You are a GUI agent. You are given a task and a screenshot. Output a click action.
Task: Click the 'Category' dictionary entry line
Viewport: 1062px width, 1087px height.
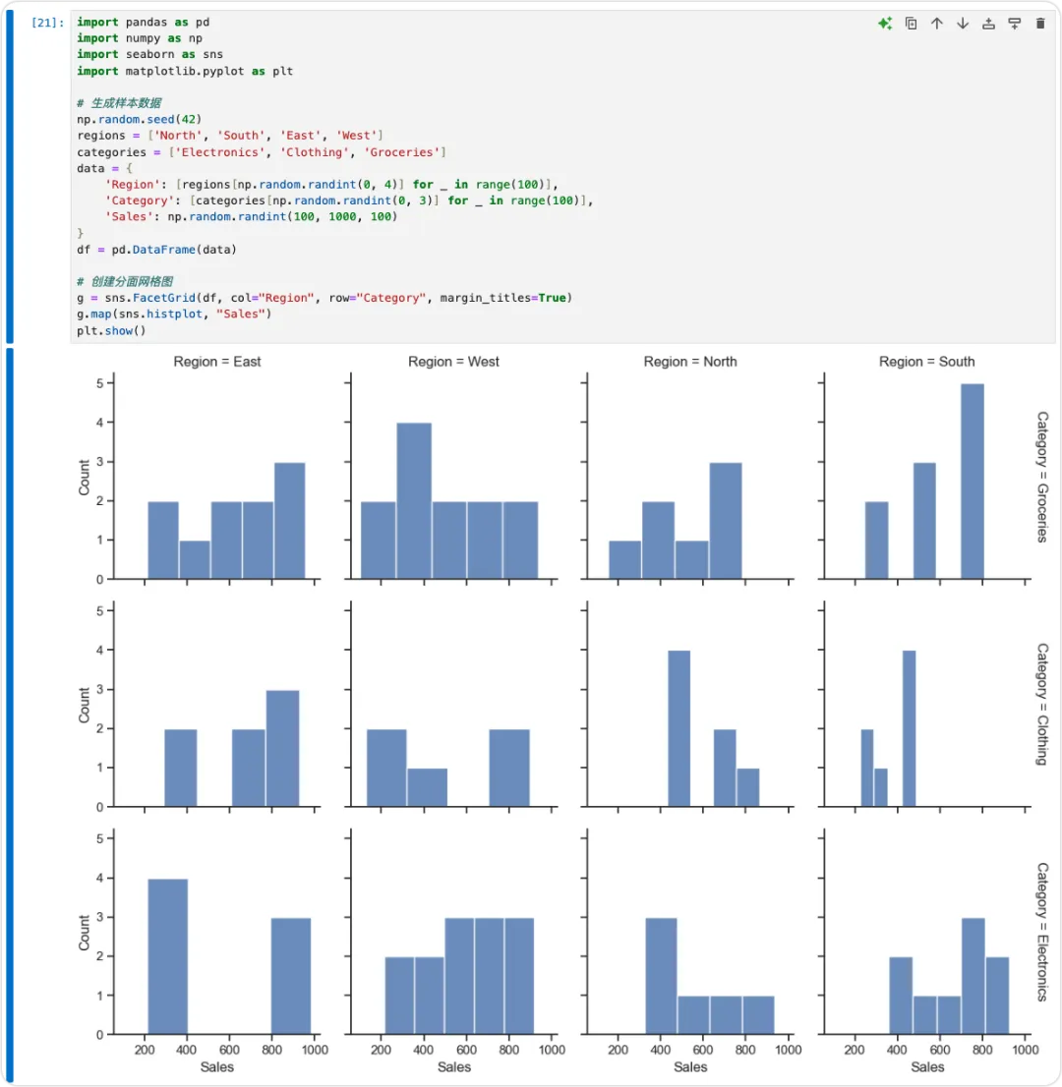[349, 200]
